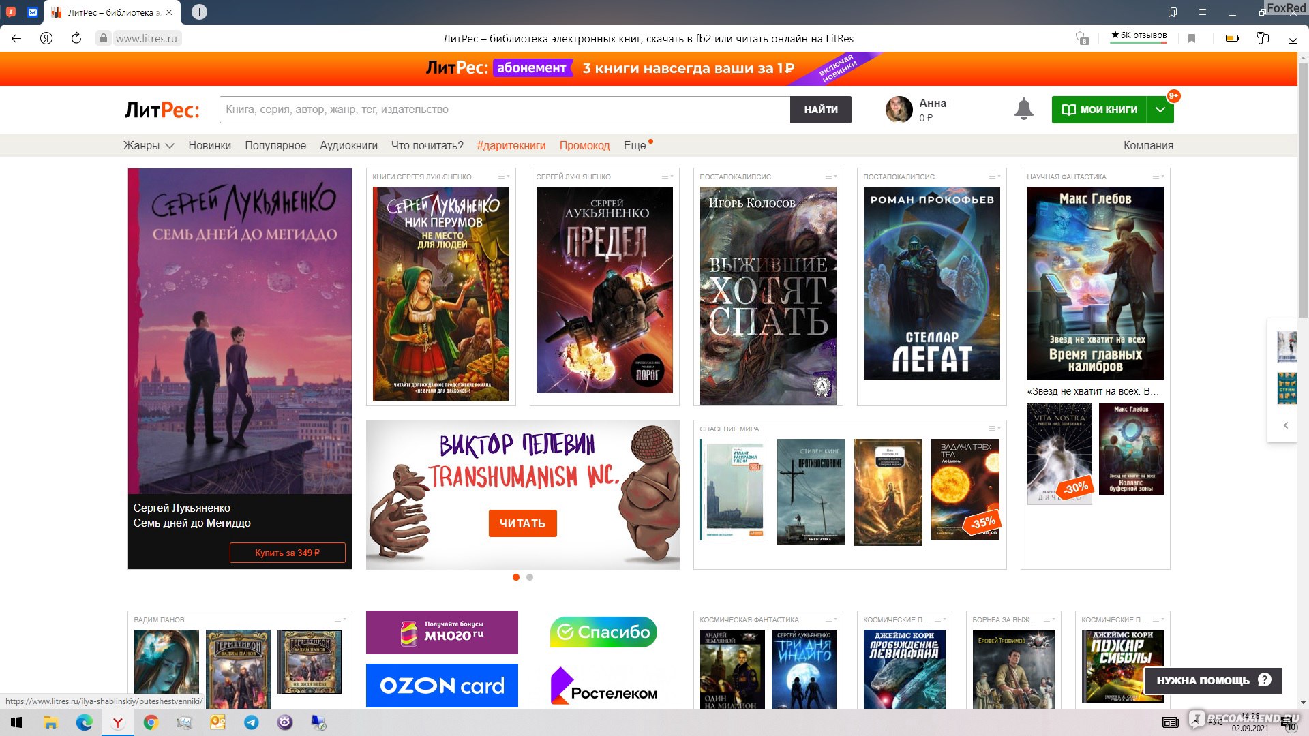Open Выжившие хотят спать cover
1309x736 pixels.
click(768, 296)
